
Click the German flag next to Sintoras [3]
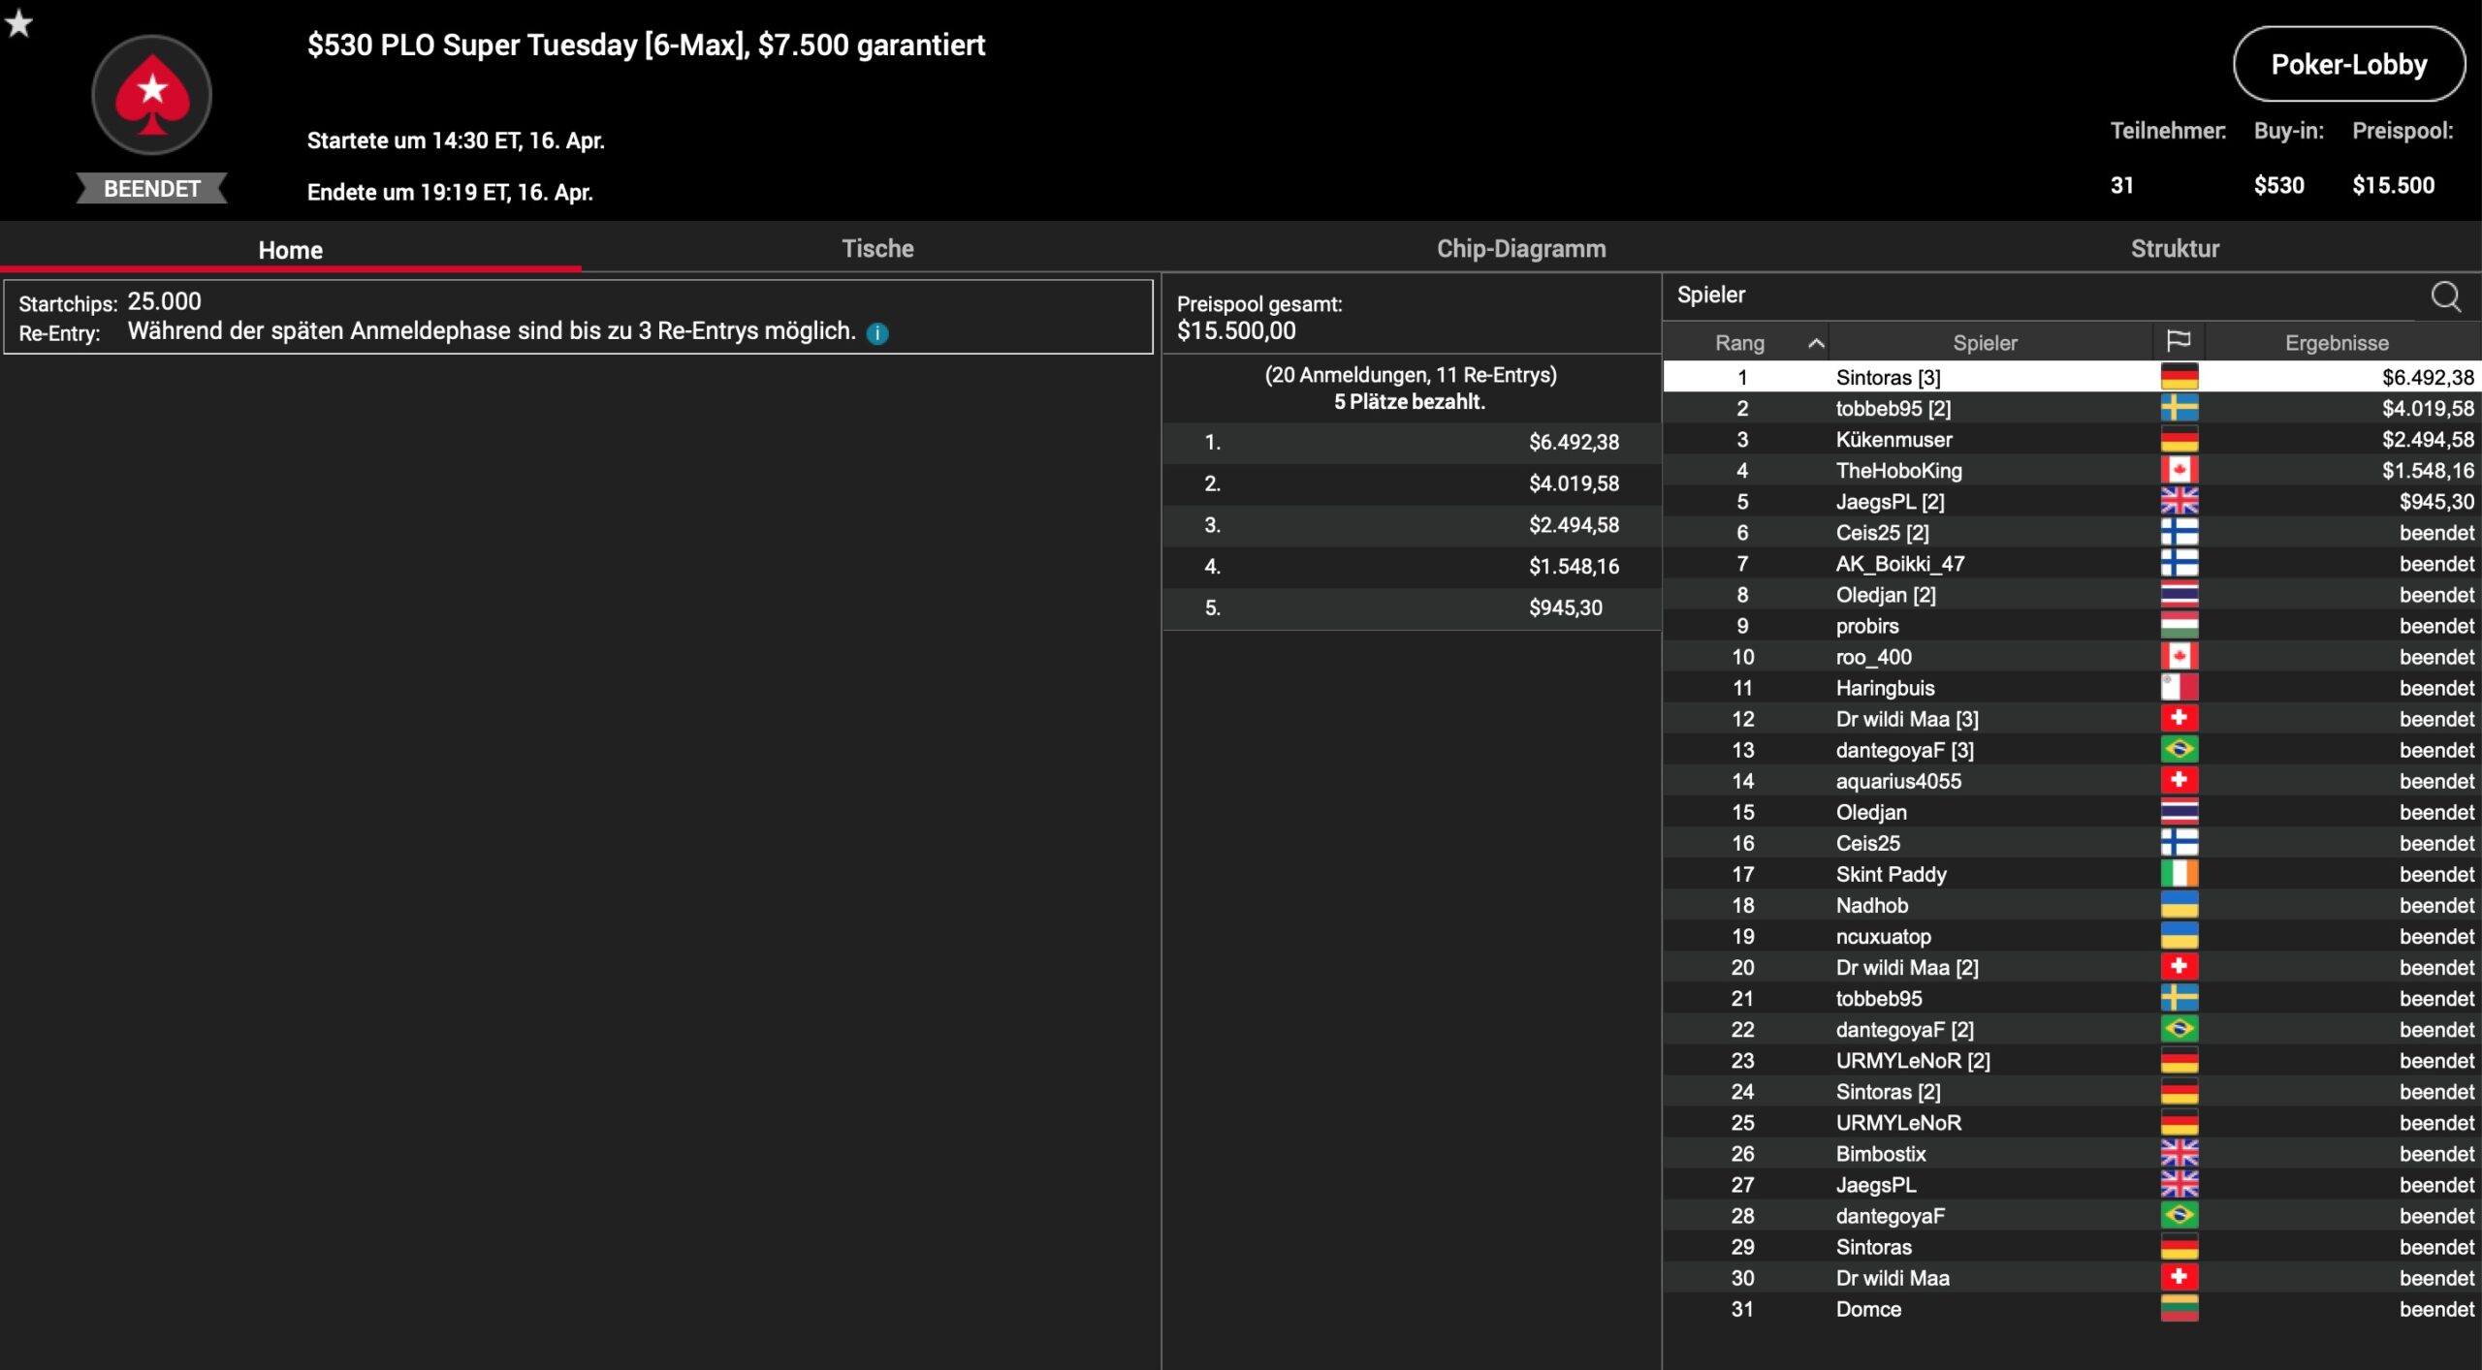2179,377
